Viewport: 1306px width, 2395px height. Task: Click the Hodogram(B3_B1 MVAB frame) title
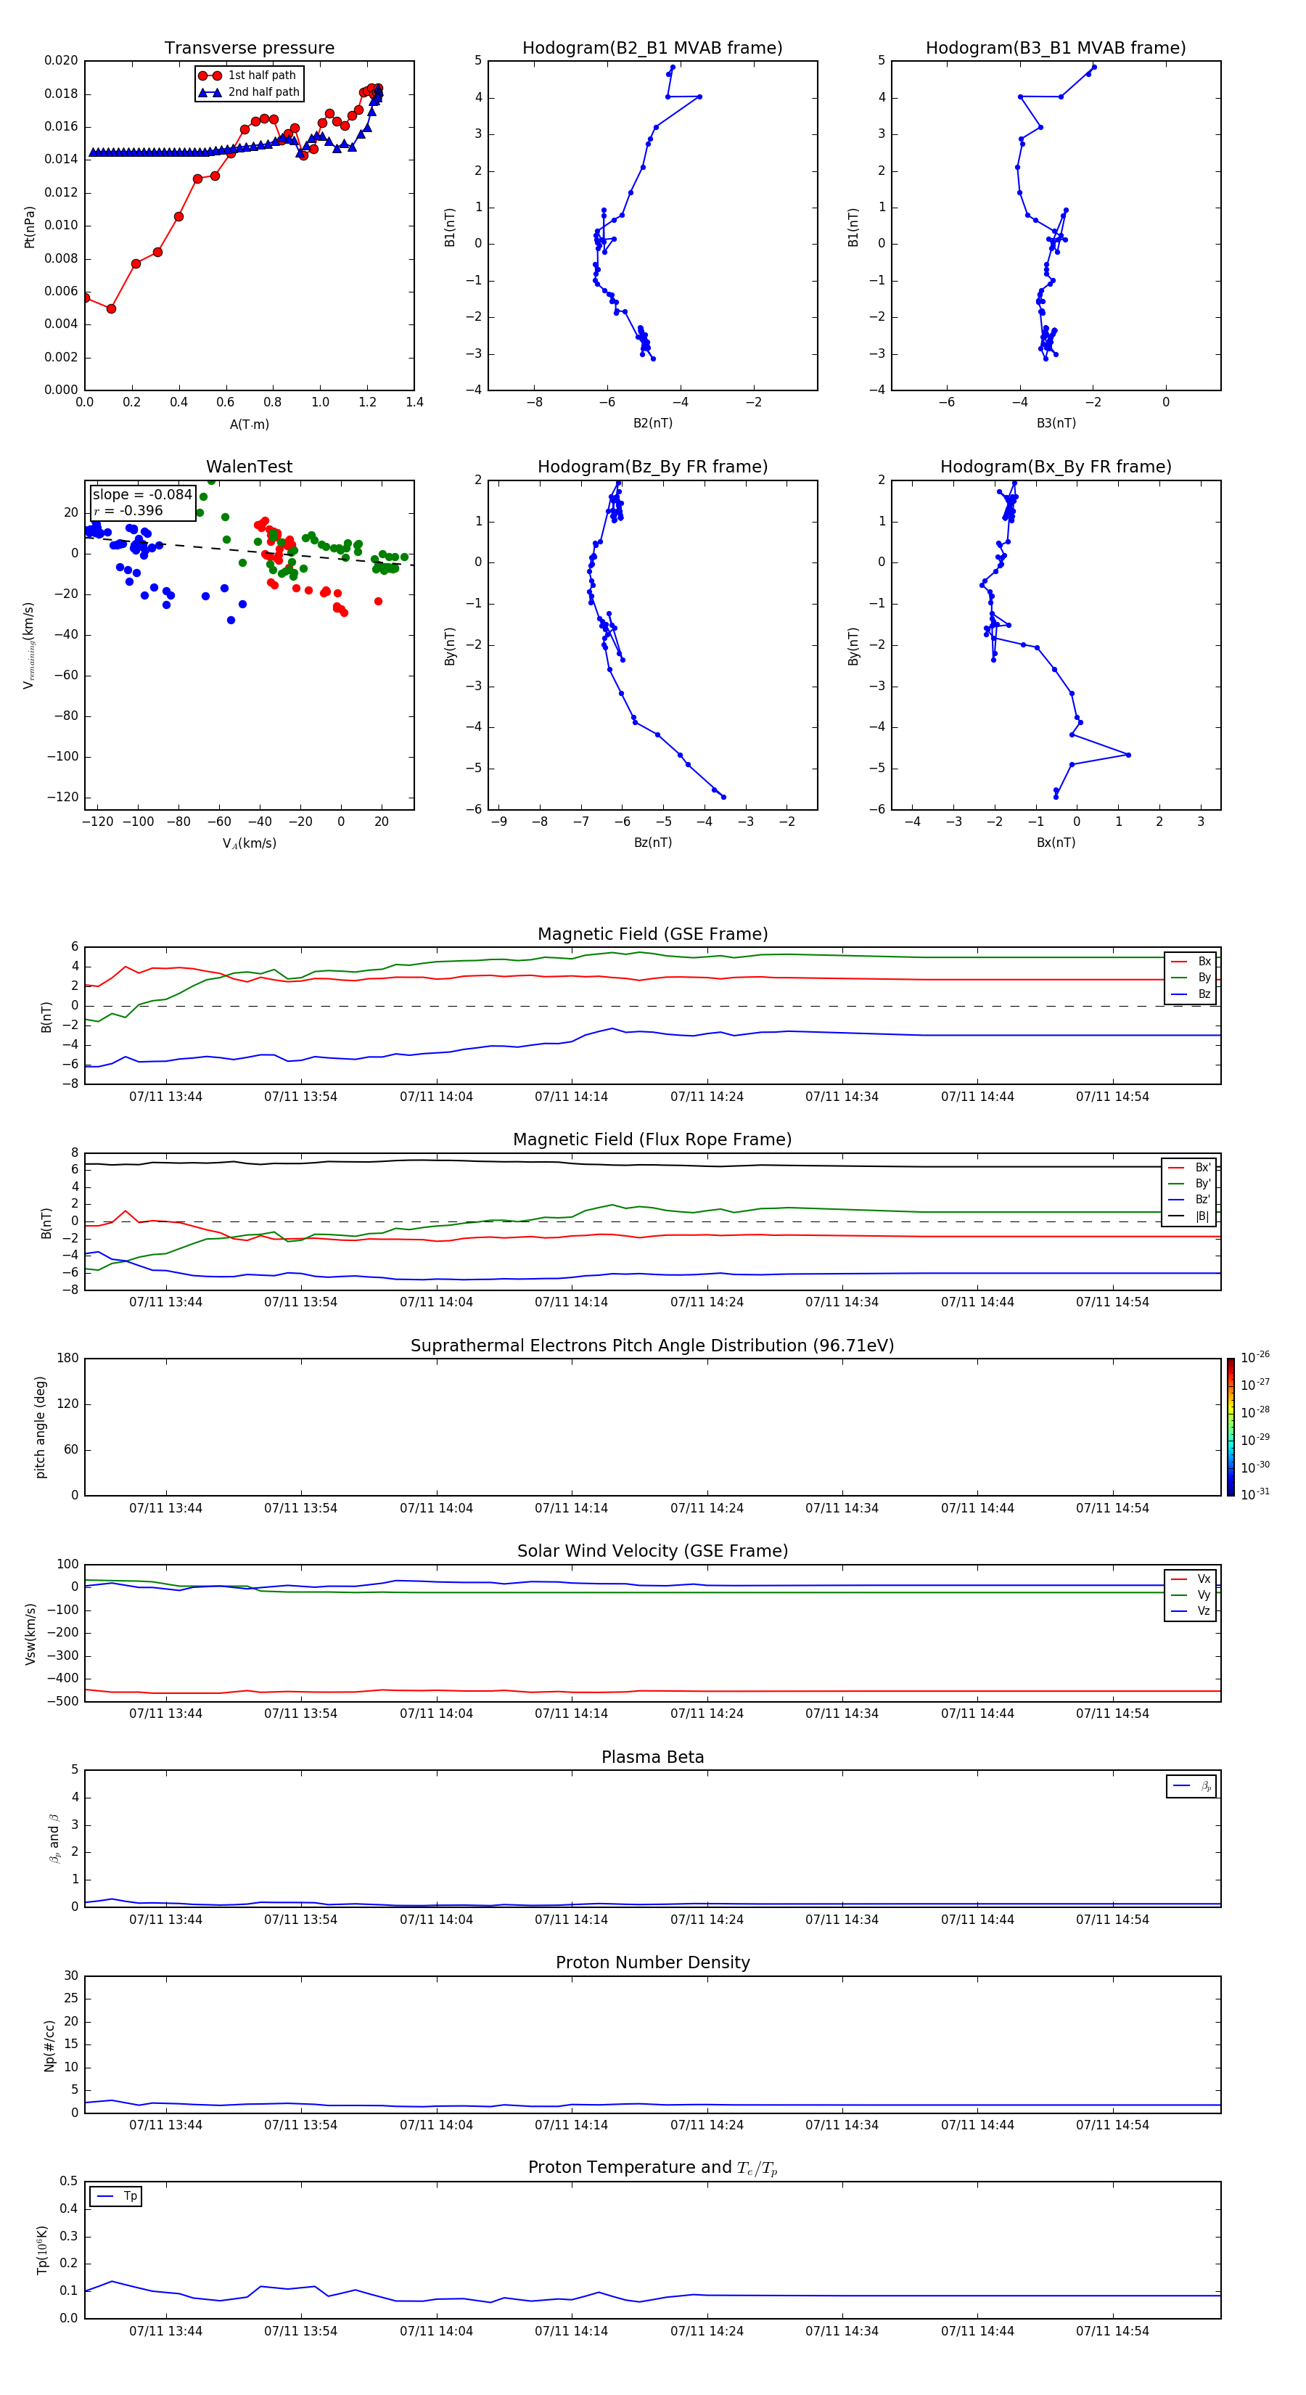click(1056, 49)
